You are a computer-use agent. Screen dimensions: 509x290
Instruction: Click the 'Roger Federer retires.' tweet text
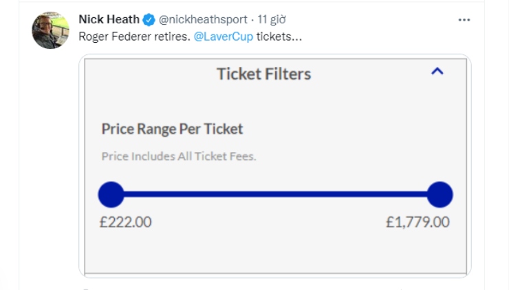pos(134,37)
